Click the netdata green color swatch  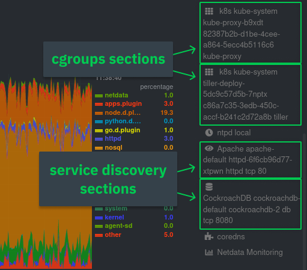(x=99, y=96)
